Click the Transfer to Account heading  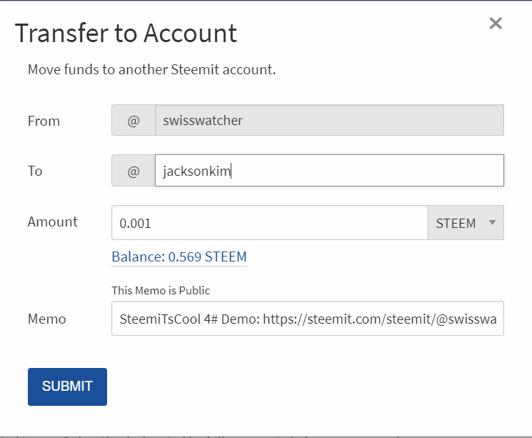pyautogui.click(x=126, y=33)
